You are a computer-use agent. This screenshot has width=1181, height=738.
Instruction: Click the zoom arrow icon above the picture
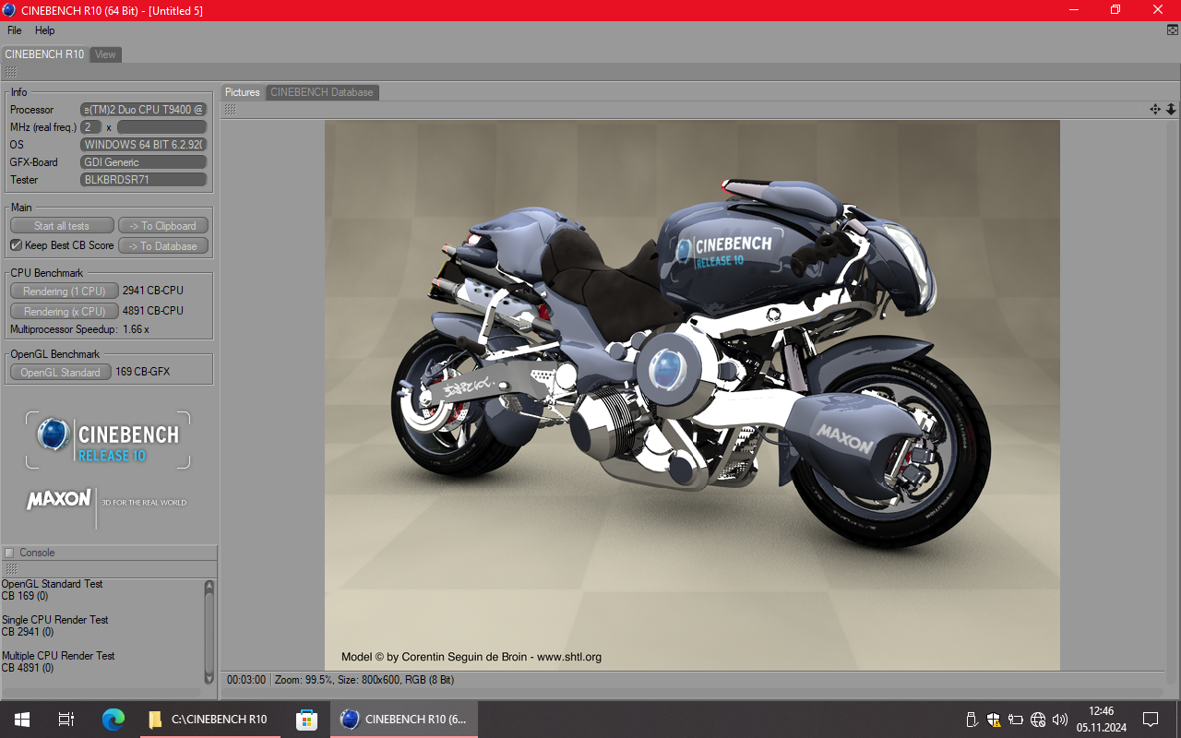1171,109
